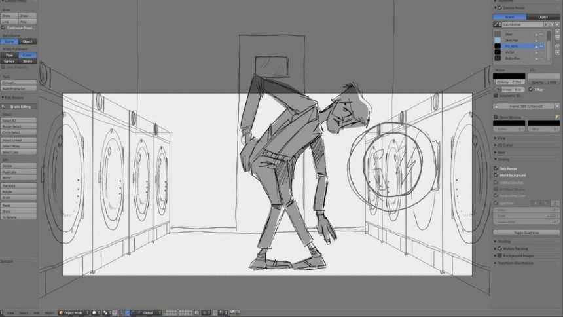This screenshot has height=317, width=563.
Task: Lock the Victor grease pencil layer
Action: coord(536,52)
